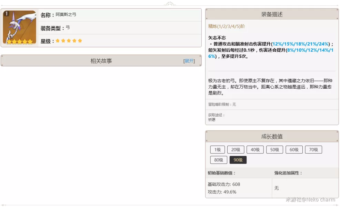Click the weapon name 阿莫斯之弓
This screenshot has width=340, height=207.
pos(66,14)
